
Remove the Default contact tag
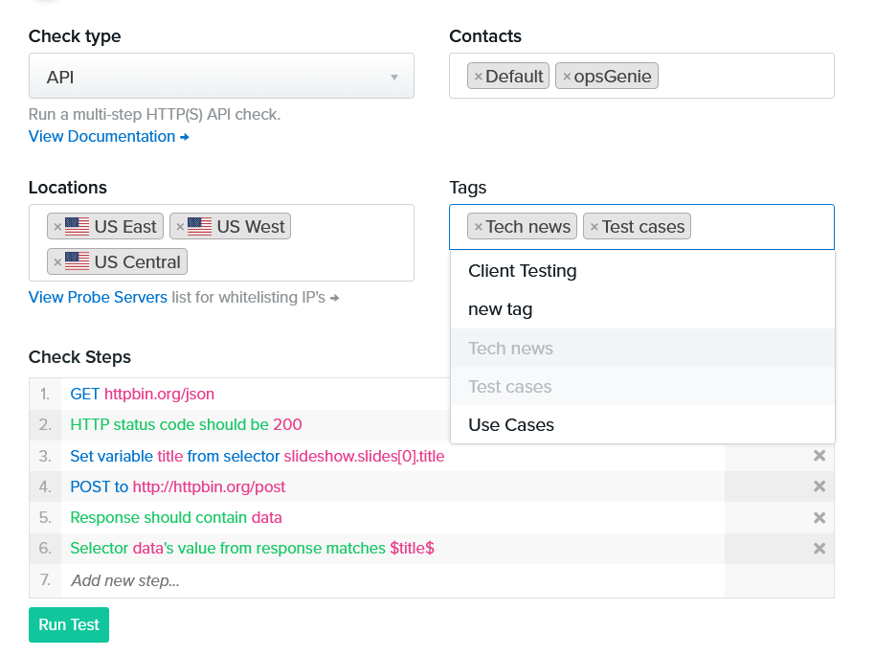point(477,75)
